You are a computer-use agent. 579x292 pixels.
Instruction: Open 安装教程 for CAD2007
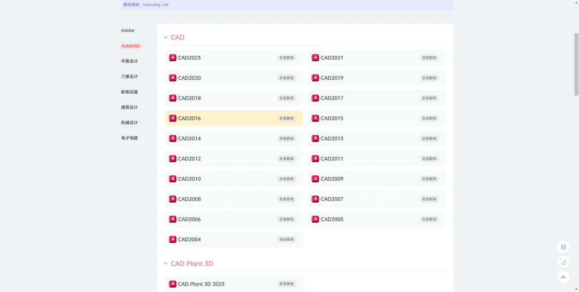(x=429, y=199)
